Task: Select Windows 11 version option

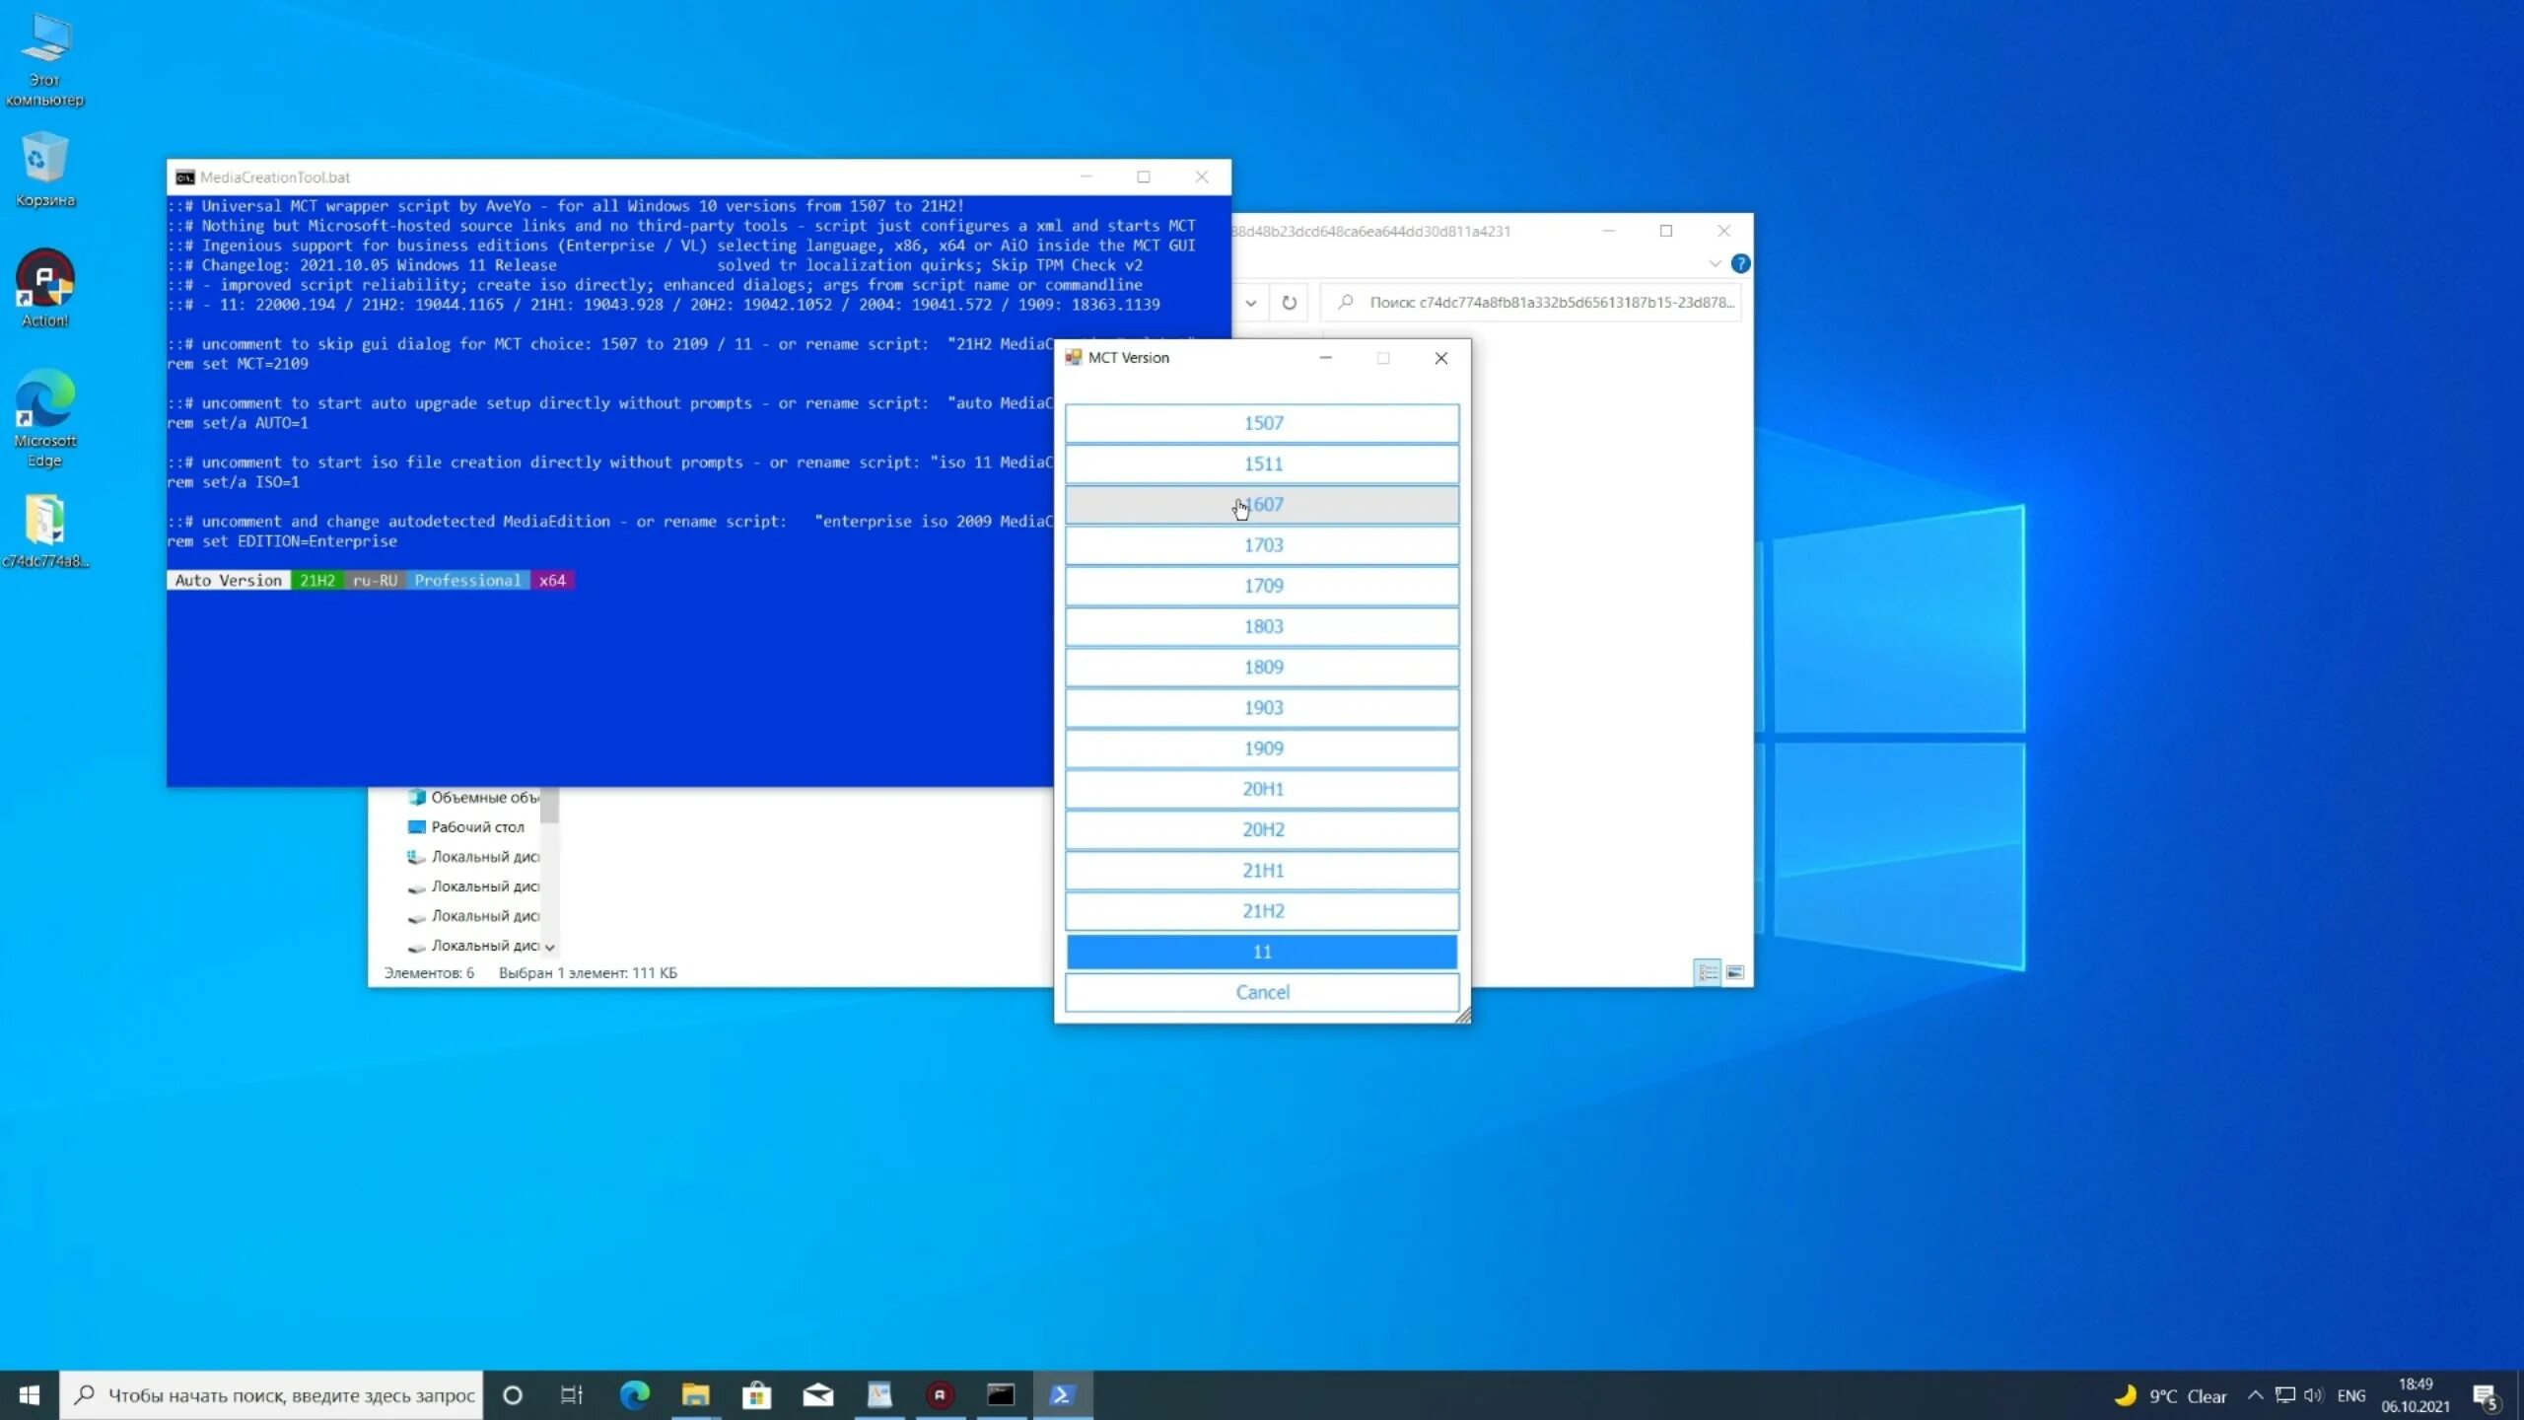Action: pos(1262,952)
